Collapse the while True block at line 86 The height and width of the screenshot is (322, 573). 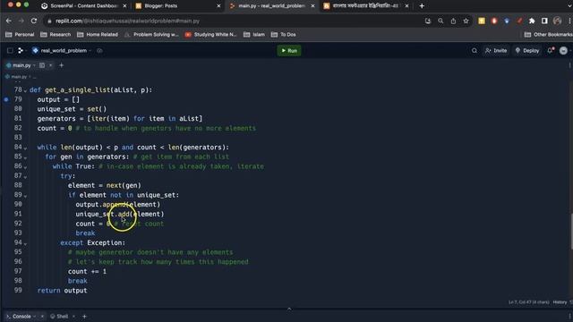25,167
